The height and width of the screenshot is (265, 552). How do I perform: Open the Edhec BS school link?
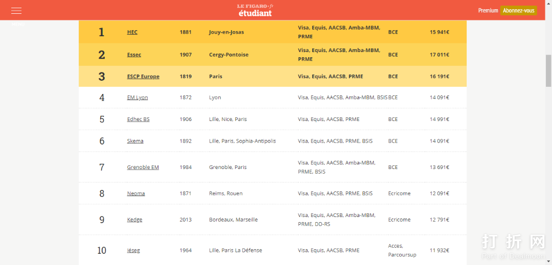138,119
